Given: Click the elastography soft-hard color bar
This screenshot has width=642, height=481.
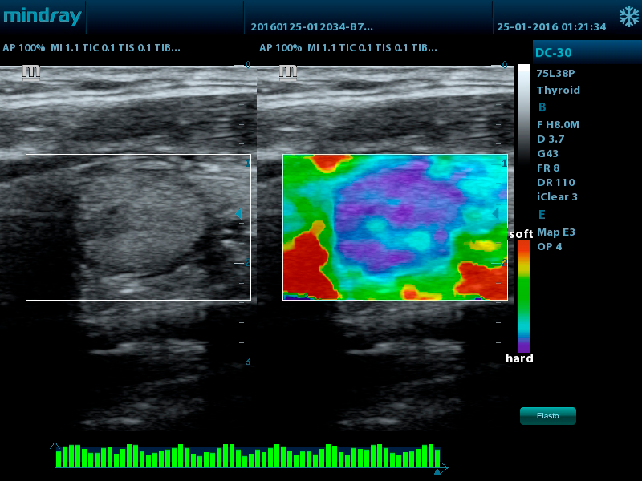Looking at the screenshot, I should pos(523,296).
